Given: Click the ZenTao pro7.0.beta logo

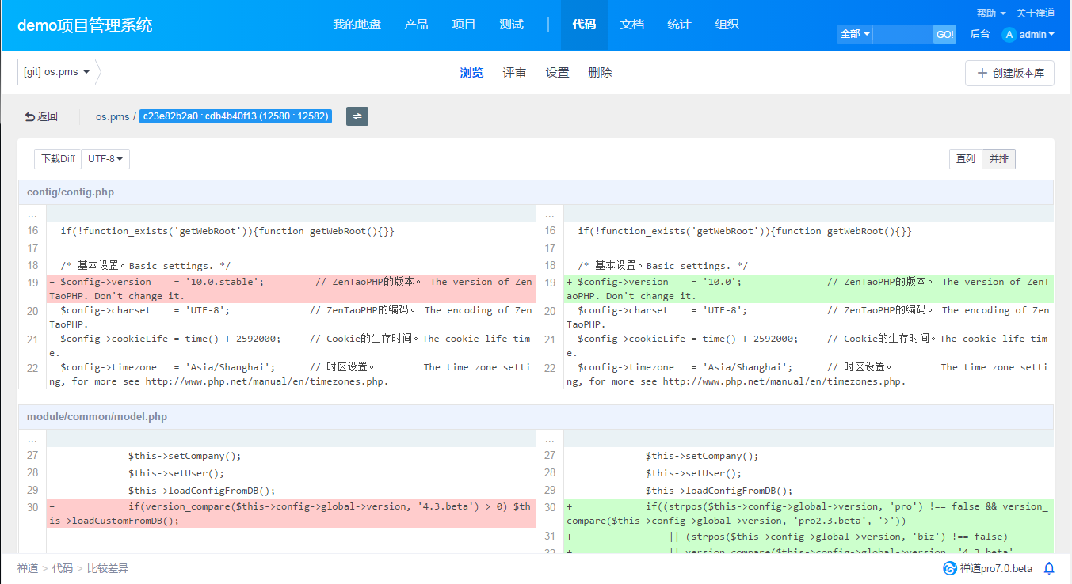Looking at the screenshot, I should [x=987, y=568].
